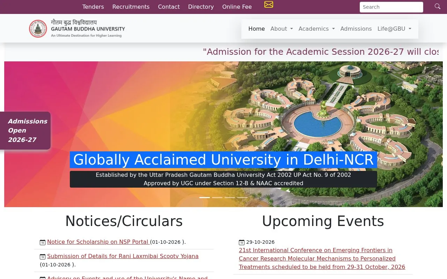Screen dimensions: 447x279
Task: Open the Directory link
Action: [201, 7]
